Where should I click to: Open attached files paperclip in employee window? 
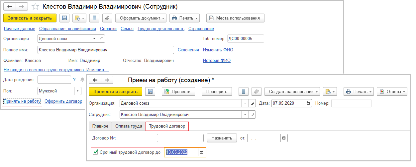click(x=107, y=18)
